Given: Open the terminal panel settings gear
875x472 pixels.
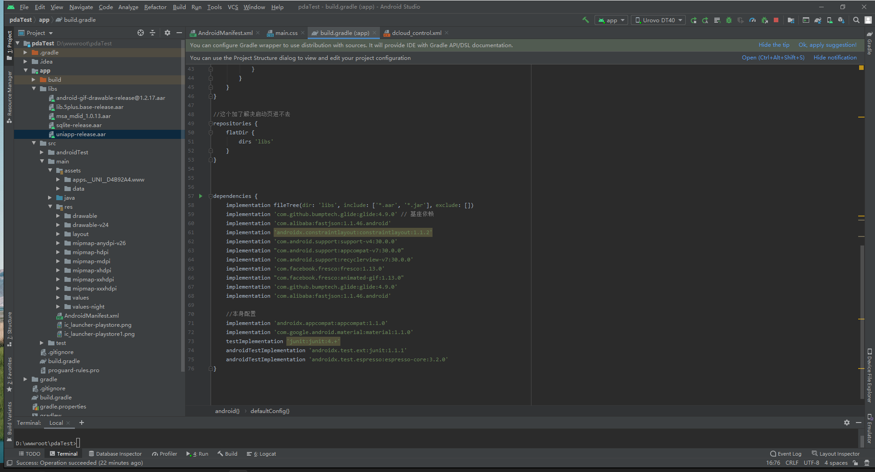Looking at the screenshot, I should (x=846, y=423).
